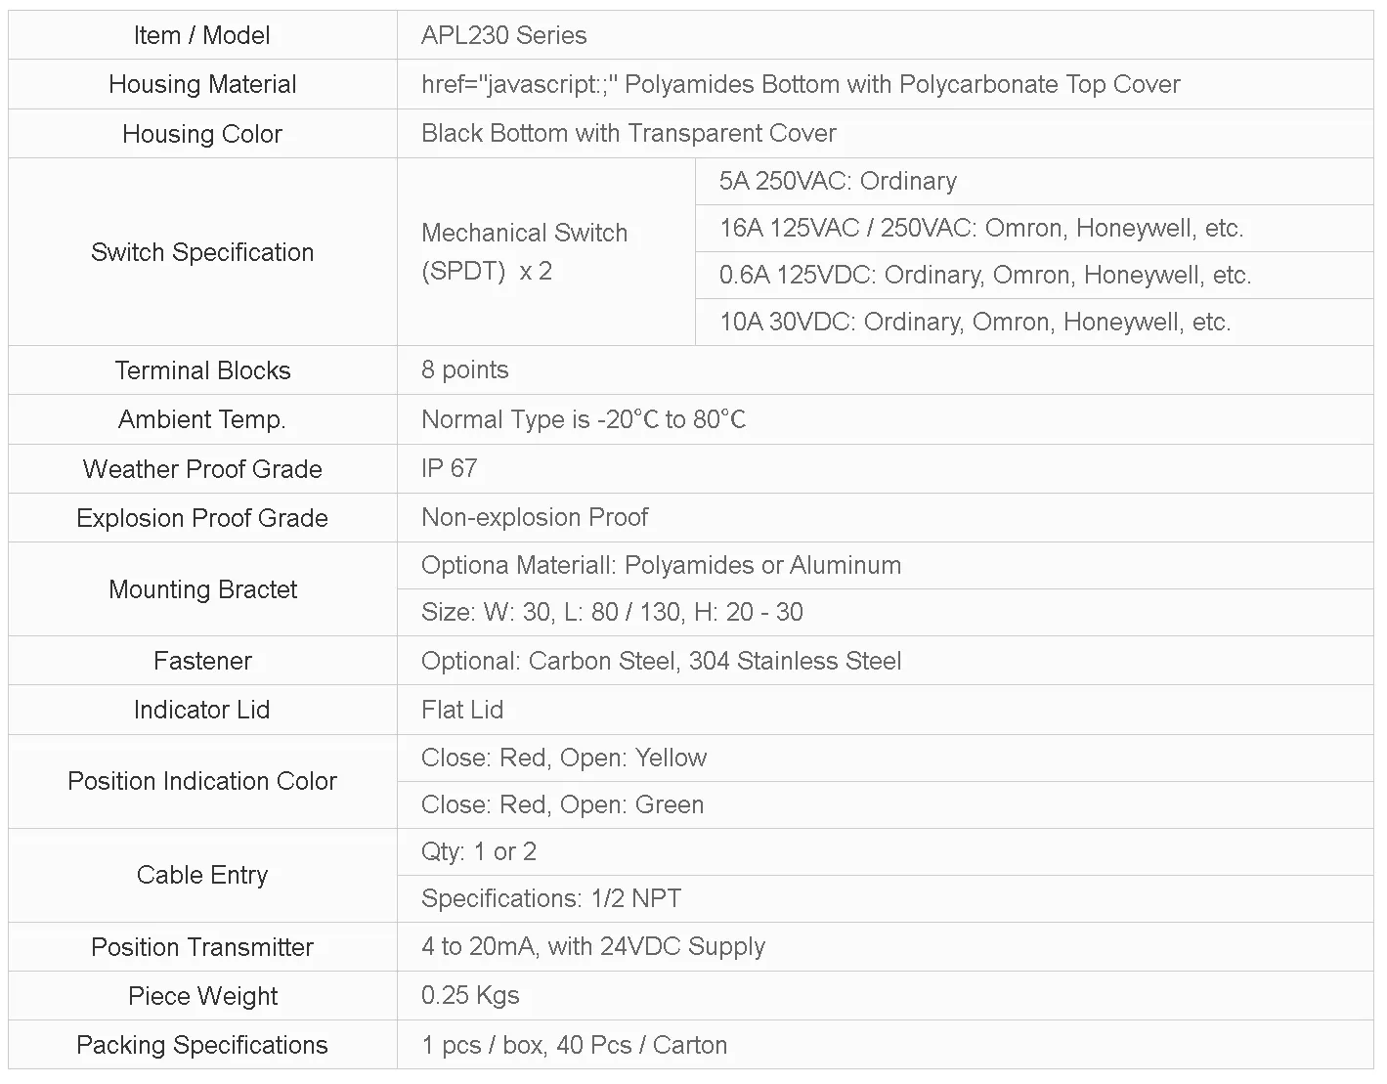
Task: Click the 'Switch Specification' row header
Action: [202, 252]
